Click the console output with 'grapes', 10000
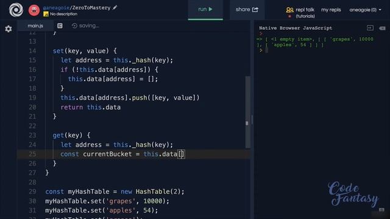Viewport: 390px width, 219px height. (315, 42)
